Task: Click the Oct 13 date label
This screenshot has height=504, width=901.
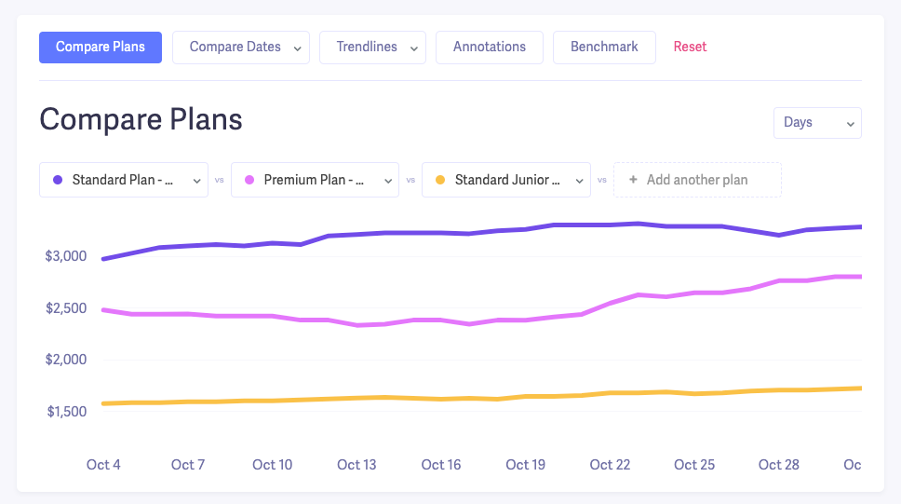Action: (356, 465)
